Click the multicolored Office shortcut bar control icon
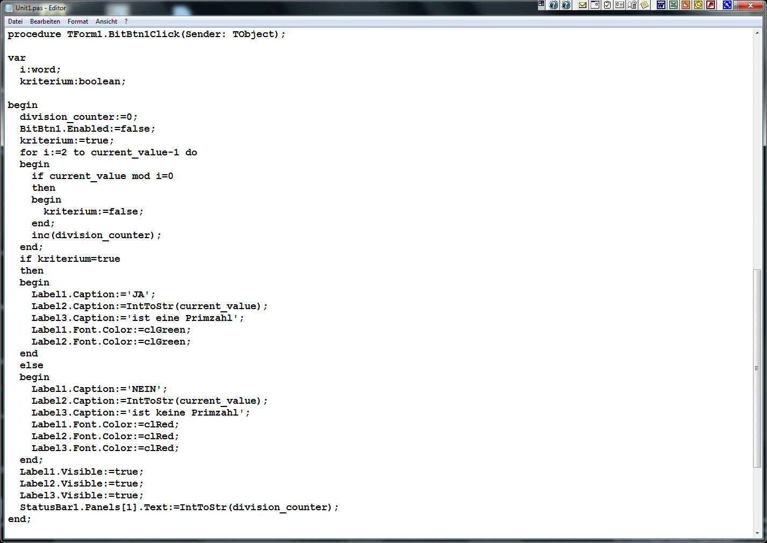Viewport: 767px width, 543px height. 541,4
